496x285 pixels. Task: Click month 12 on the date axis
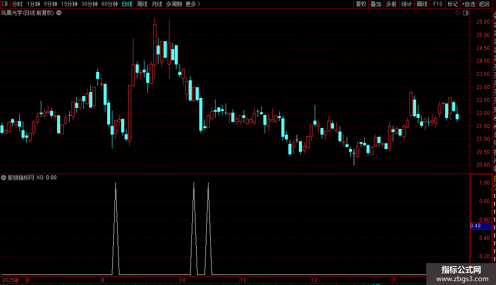click(314, 280)
